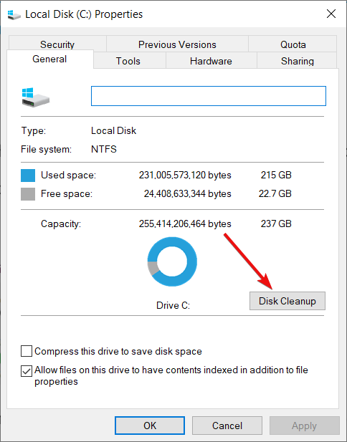Switch to the Previous Versions tab

(177, 44)
